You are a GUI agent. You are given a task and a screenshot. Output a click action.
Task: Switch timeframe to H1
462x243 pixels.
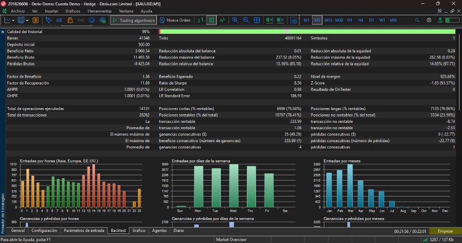[350, 20]
